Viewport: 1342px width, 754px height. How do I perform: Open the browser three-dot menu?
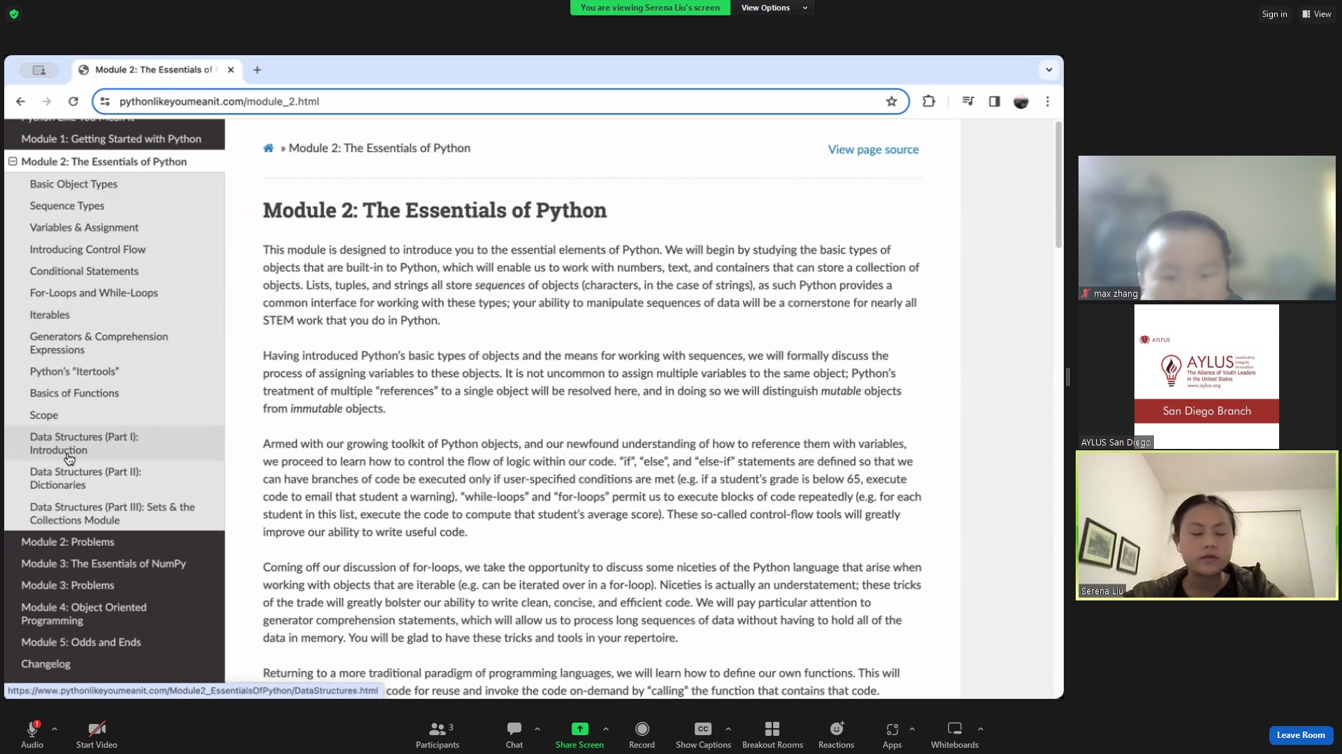1048,101
